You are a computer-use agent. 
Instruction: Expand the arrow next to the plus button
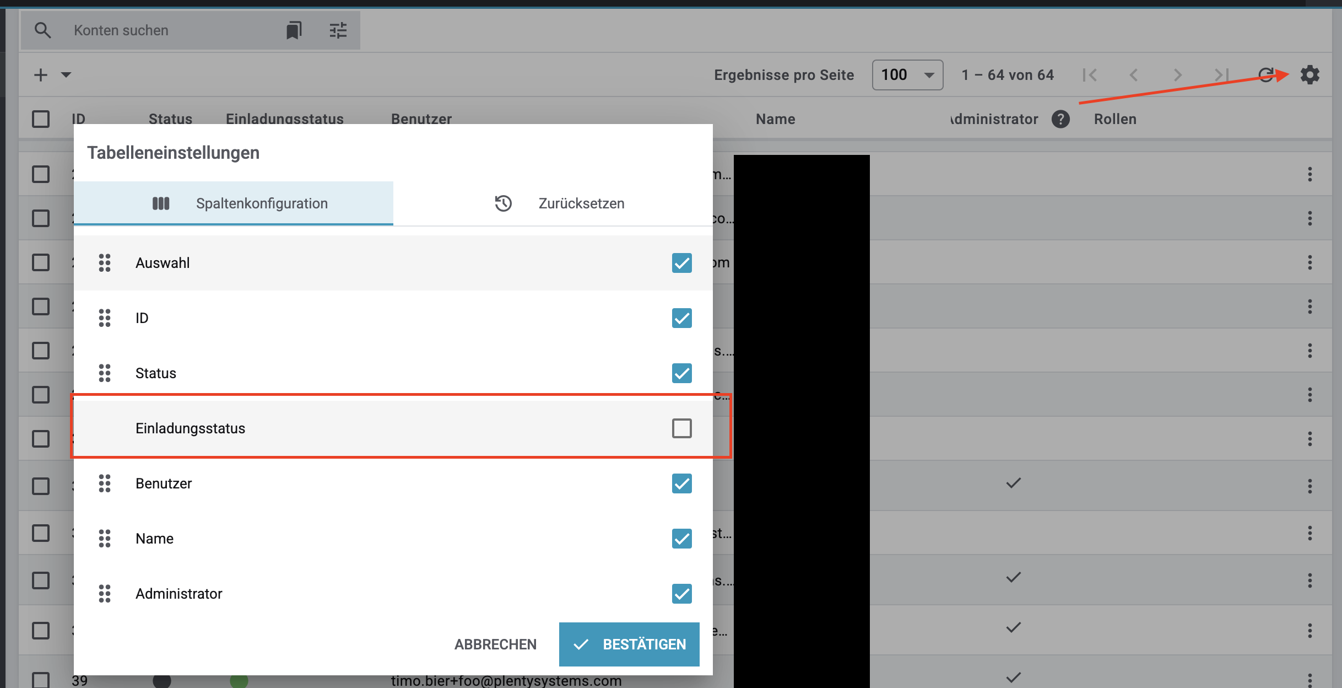click(x=66, y=75)
